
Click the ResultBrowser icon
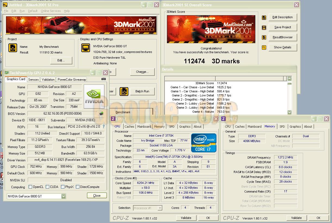(264, 37)
